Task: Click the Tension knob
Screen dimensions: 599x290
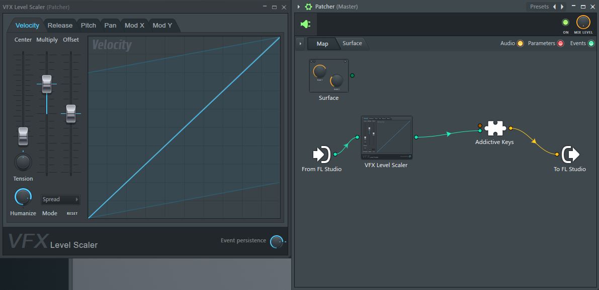Action: [23, 163]
